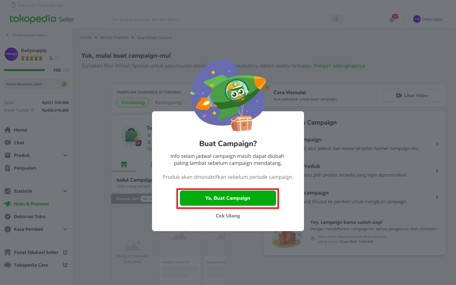Viewport: 456px width, 285px height.
Task: Select the Mendatang campaign view chip
Action: coord(133,102)
